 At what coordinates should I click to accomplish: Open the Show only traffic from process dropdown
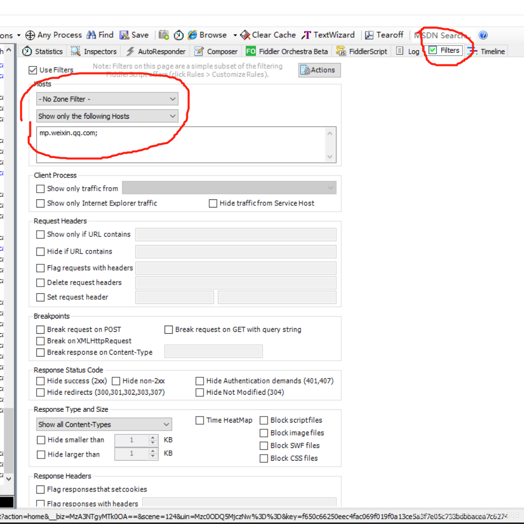[x=229, y=188]
